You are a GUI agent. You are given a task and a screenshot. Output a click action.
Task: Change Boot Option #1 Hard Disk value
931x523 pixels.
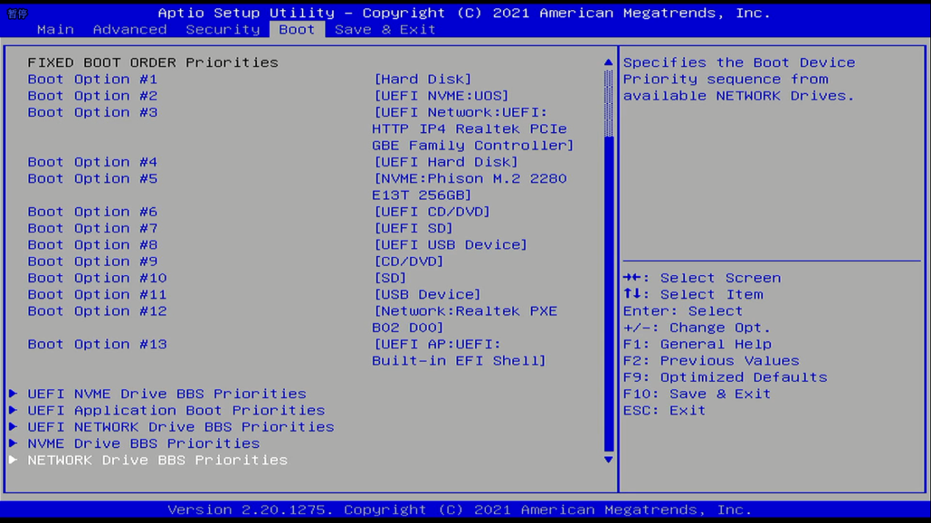423,79
